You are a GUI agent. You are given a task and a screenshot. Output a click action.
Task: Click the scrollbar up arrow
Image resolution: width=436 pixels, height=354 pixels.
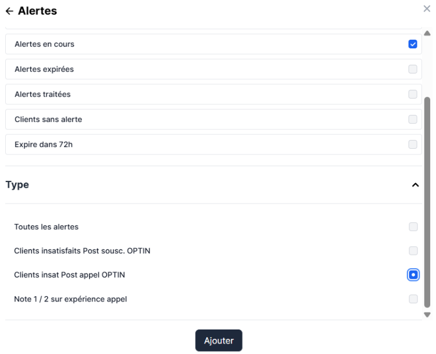pos(427,33)
